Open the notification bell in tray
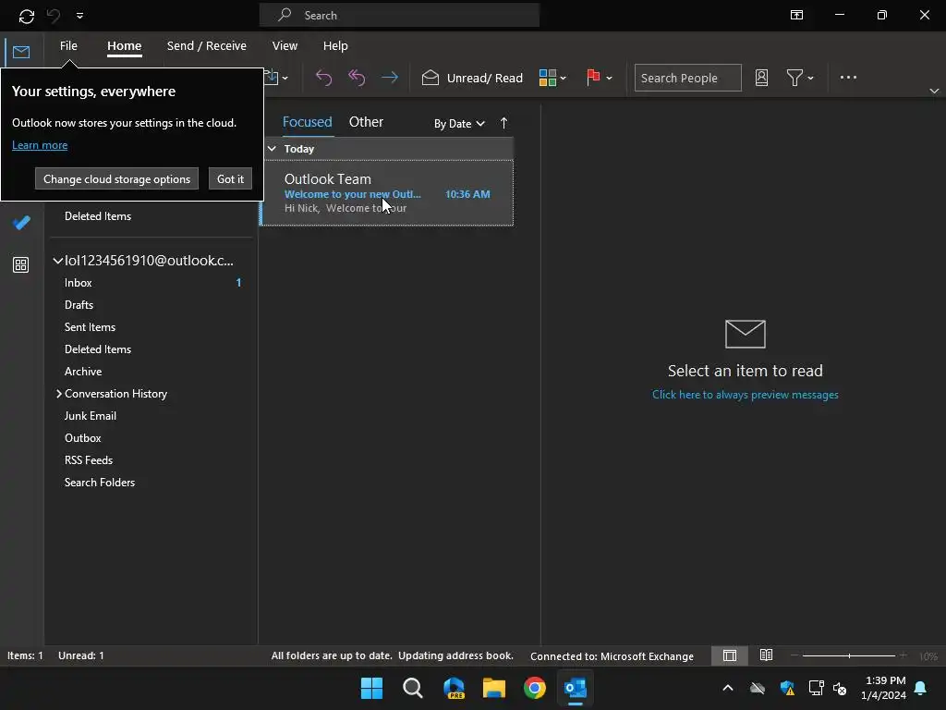The image size is (946, 710). tap(921, 688)
